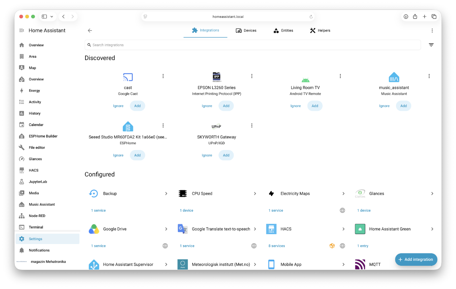Open the Backup 1 service link
456x289 pixels.
(98, 211)
